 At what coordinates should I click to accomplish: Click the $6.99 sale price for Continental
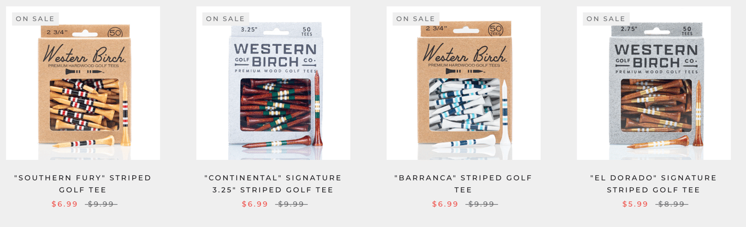255,204
